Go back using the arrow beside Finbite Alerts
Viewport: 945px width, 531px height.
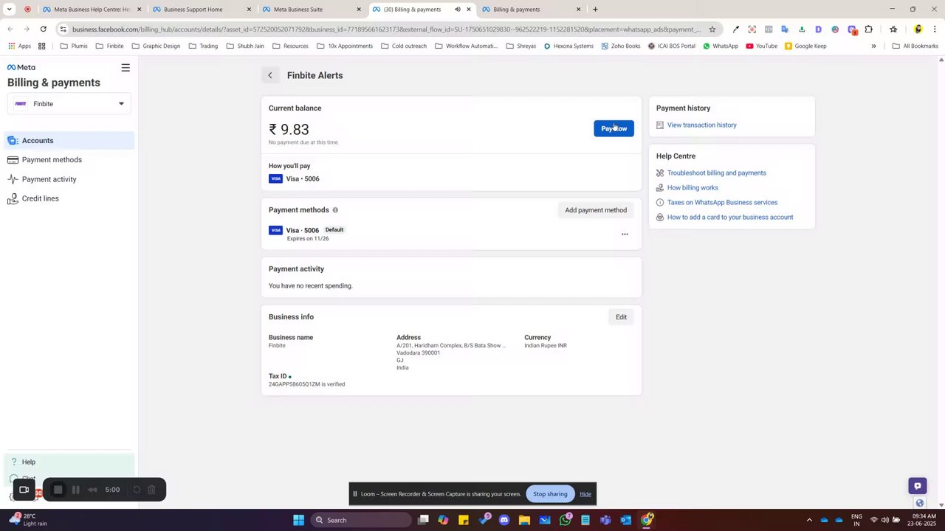click(x=270, y=75)
